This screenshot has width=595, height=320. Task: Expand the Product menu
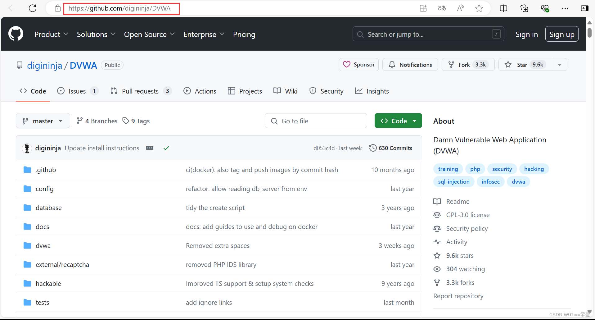click(x=51, y=34)
